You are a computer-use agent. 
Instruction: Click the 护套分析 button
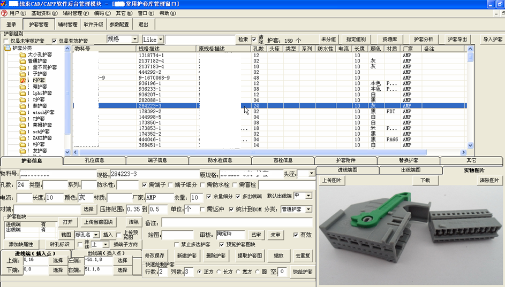[x=424, y=39]
